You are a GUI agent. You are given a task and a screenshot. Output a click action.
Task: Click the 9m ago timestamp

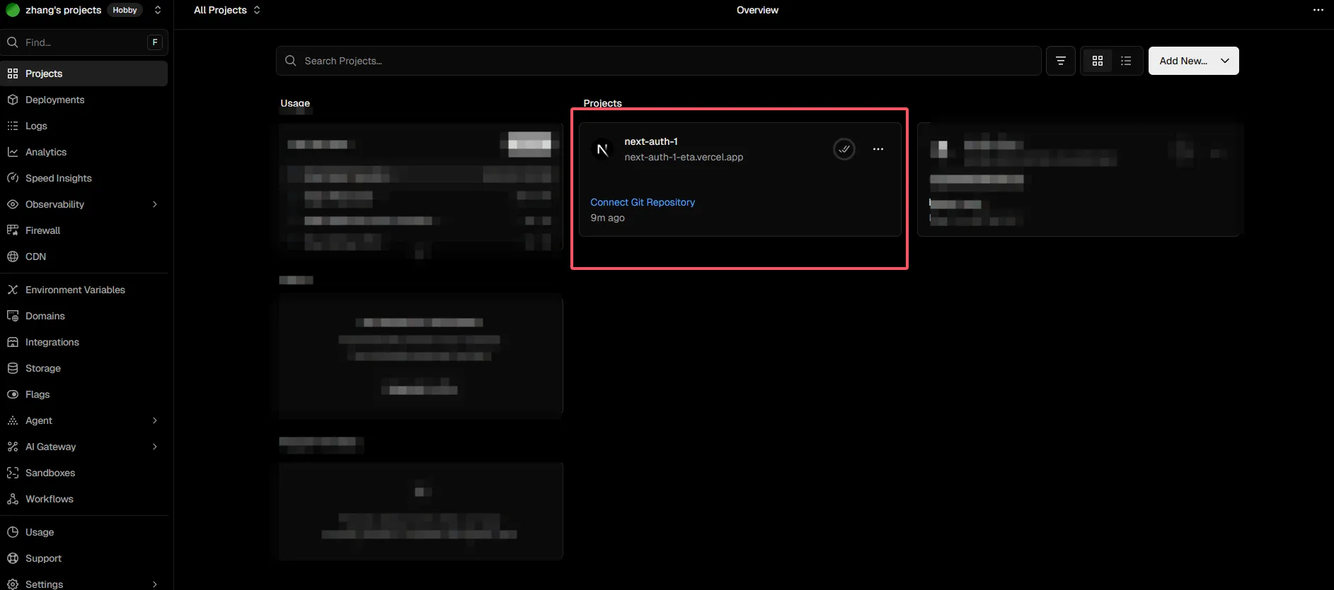tap(608, 218)
